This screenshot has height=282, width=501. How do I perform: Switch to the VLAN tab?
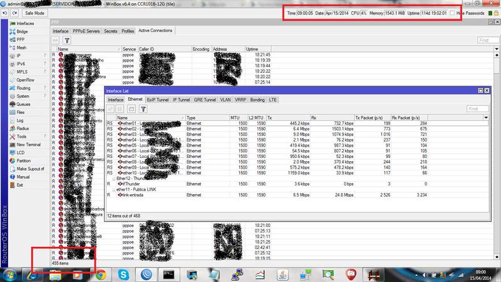tap(225, 100)
